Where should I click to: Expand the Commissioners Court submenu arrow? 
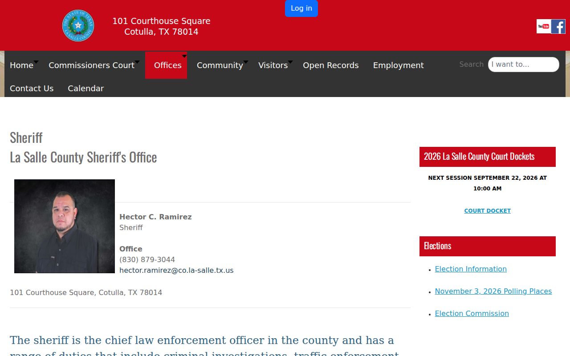137,62
